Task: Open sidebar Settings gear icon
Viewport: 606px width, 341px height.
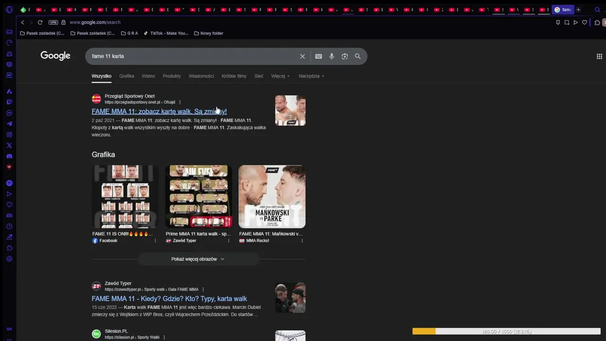Action: click(9, 259)
